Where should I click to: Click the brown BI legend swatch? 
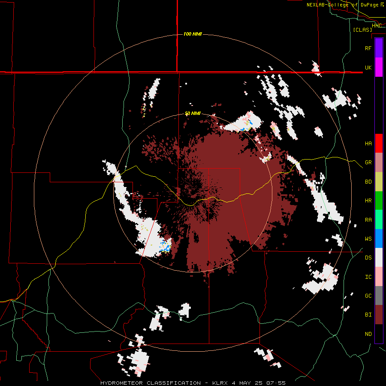[379, 315]
